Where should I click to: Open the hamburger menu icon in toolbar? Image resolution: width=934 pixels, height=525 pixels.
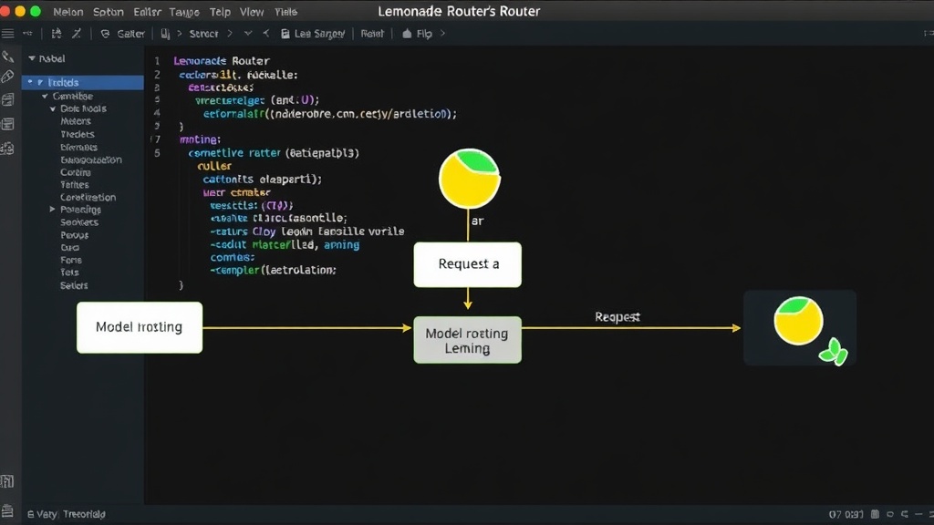(x=7, y=34)
